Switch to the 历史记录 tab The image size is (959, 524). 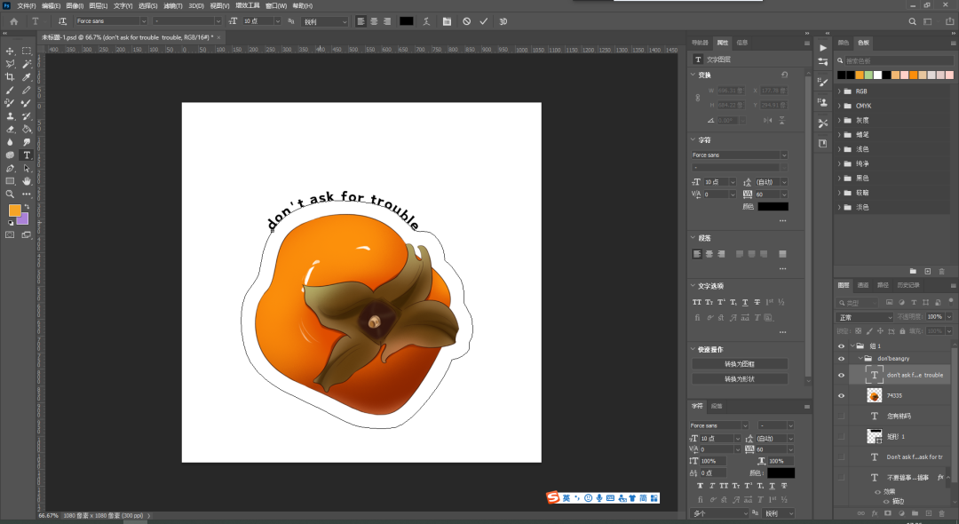coord(908,285)
